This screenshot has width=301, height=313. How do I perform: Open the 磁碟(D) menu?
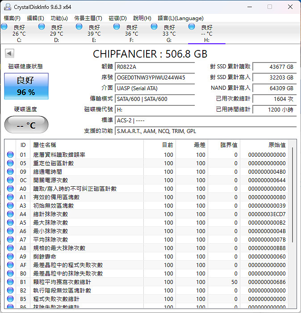tap(117, 18)
